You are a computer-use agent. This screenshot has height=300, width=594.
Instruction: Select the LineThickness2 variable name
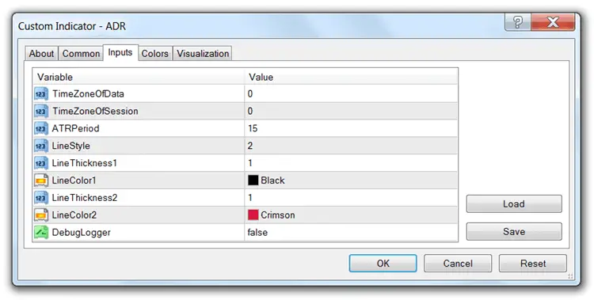click(x=85, y=198)
